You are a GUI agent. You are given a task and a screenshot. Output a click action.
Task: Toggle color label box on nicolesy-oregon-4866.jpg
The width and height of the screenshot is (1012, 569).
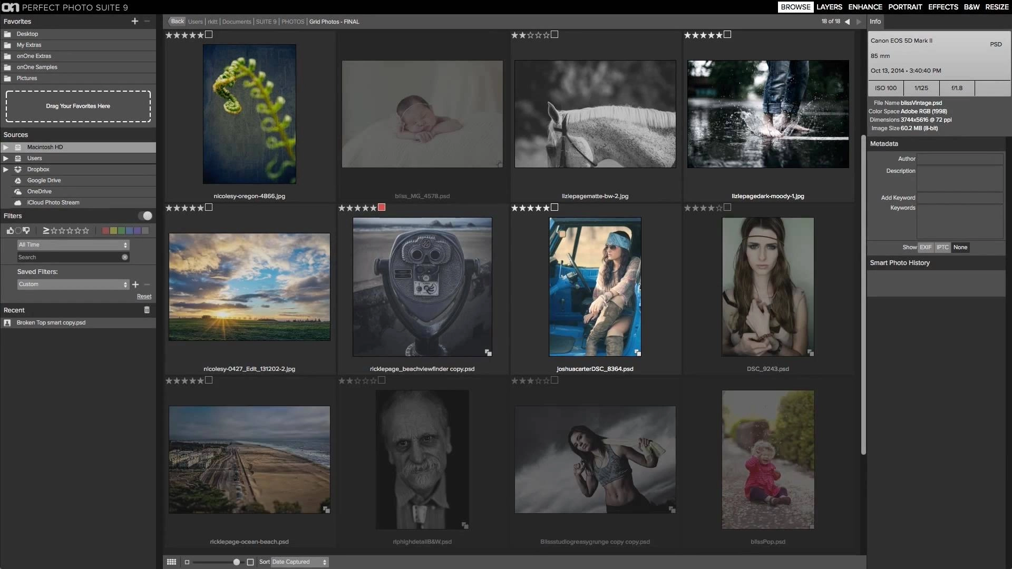[x=209, y=34]
